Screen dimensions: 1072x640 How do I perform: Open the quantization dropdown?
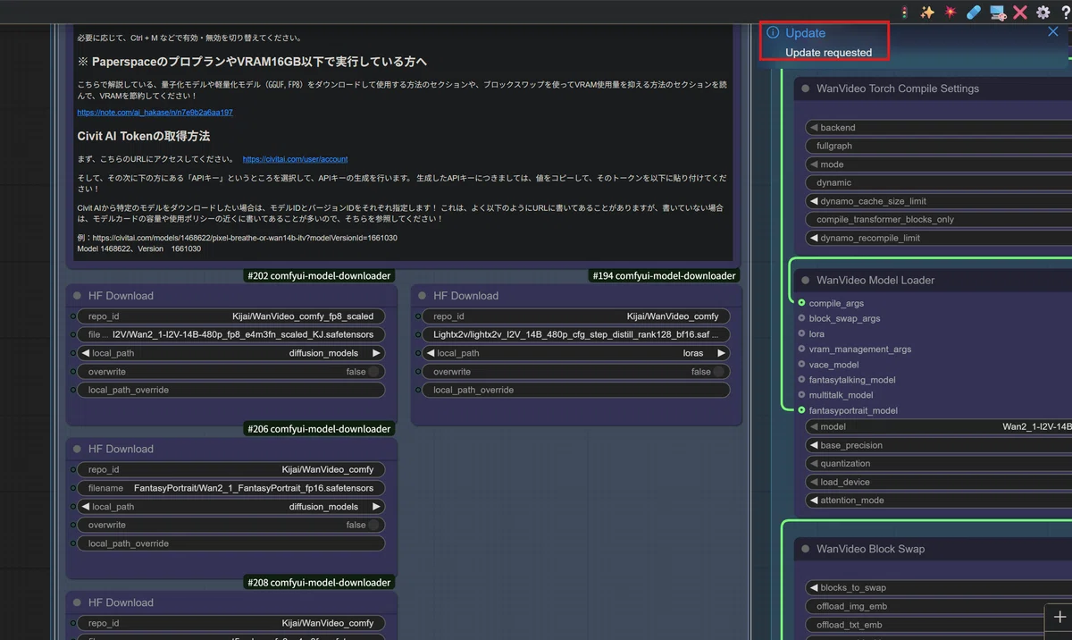pos(938,463)
